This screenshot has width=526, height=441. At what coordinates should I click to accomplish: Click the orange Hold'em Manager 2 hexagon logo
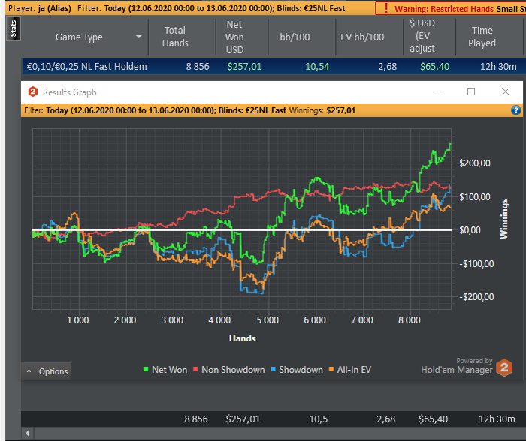504,367
